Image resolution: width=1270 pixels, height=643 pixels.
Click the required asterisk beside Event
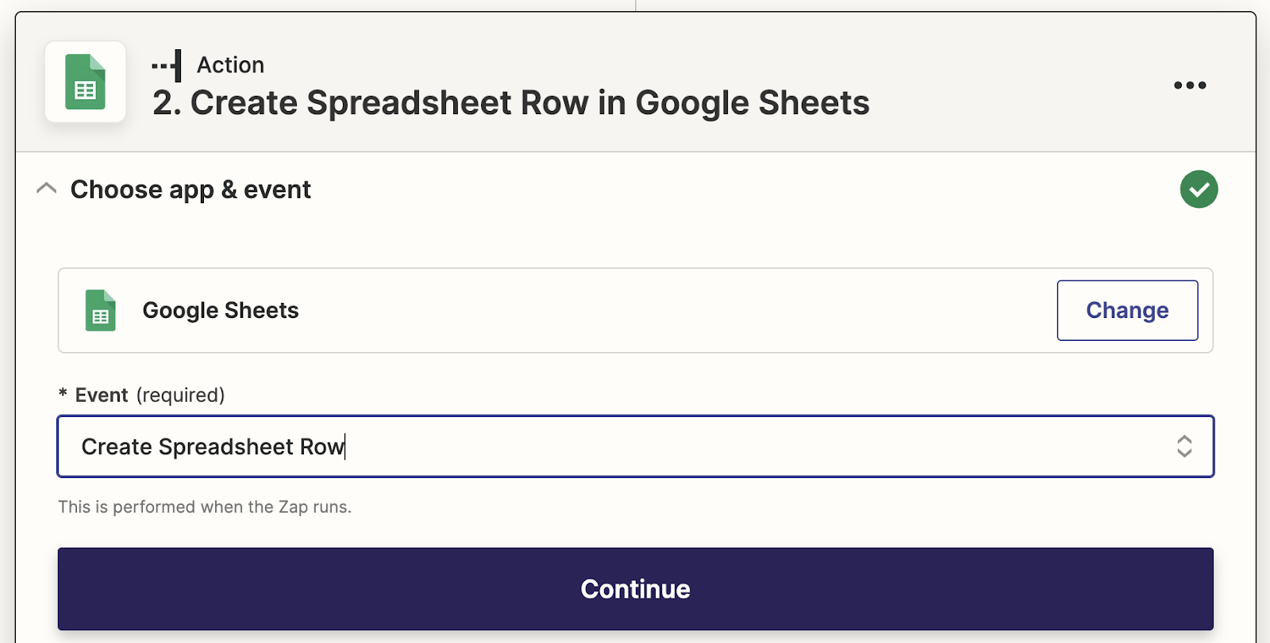point(63,394)
